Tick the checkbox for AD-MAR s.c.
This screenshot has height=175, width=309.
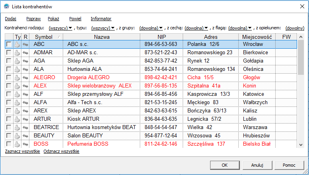[9, 52]
